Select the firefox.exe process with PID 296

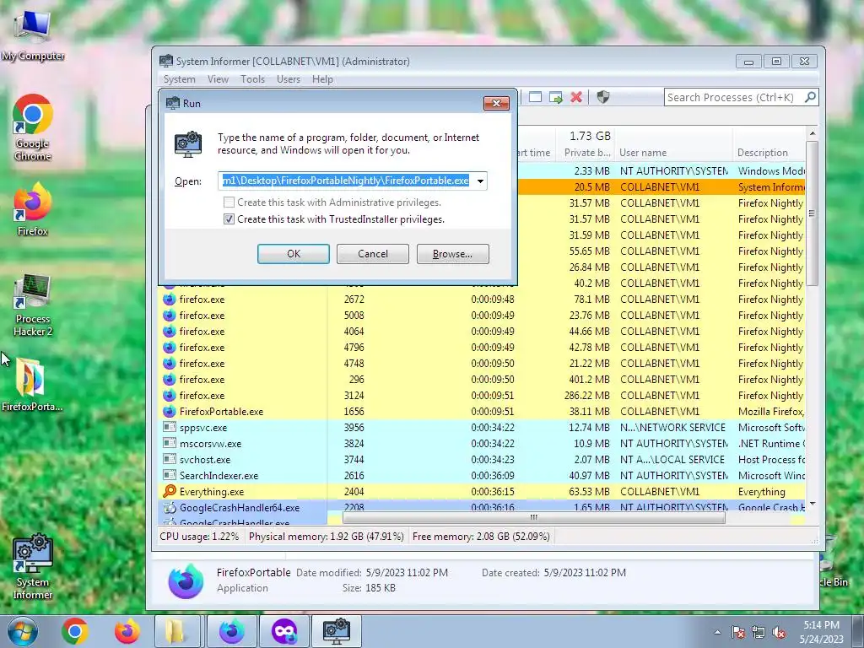[482, 379]
